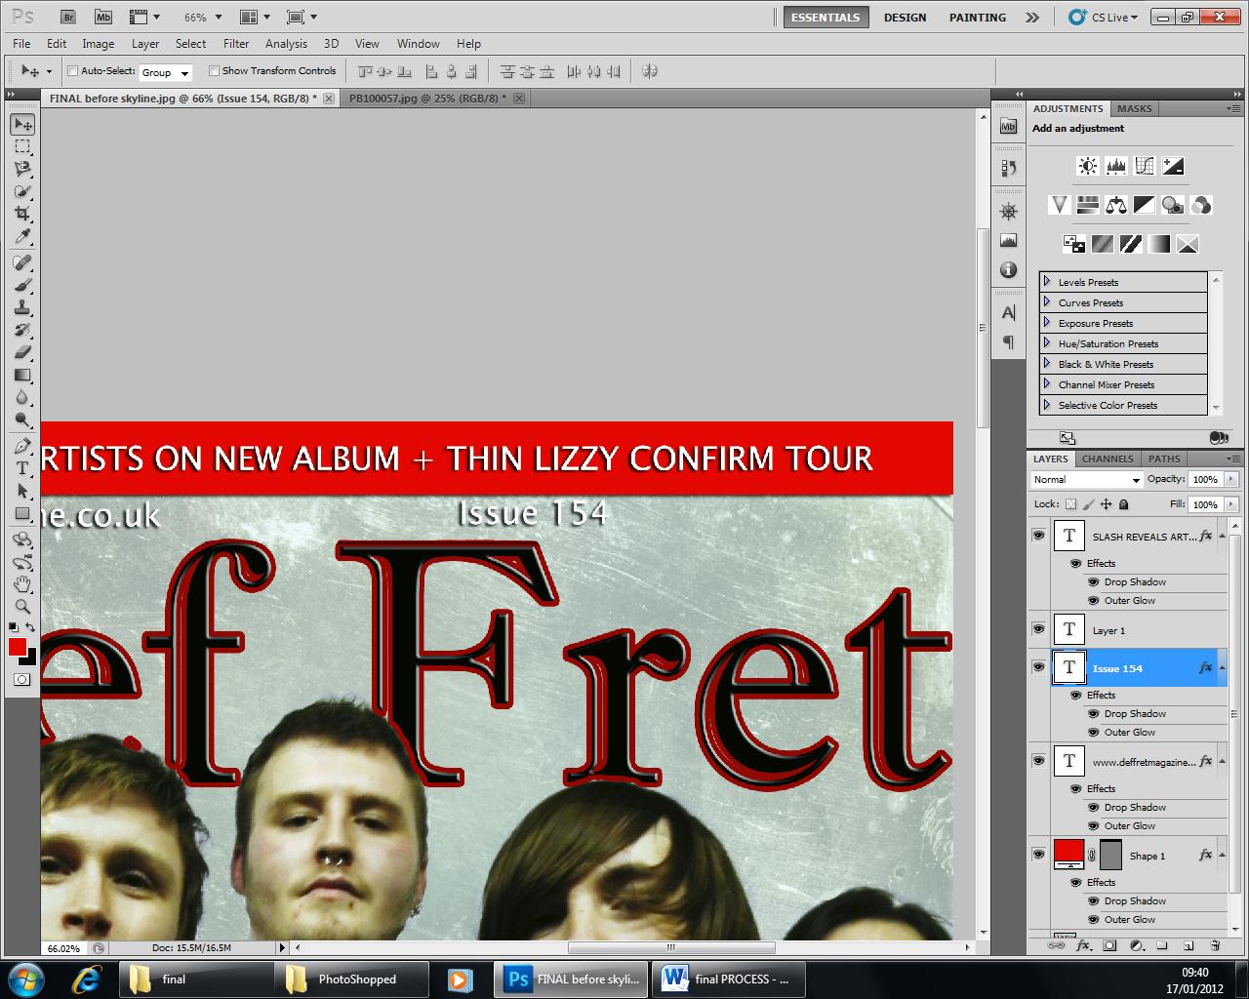The image size is (1249, 999).
Task: Select the Spot Healing Brush tool
Action: coord(22,262)
